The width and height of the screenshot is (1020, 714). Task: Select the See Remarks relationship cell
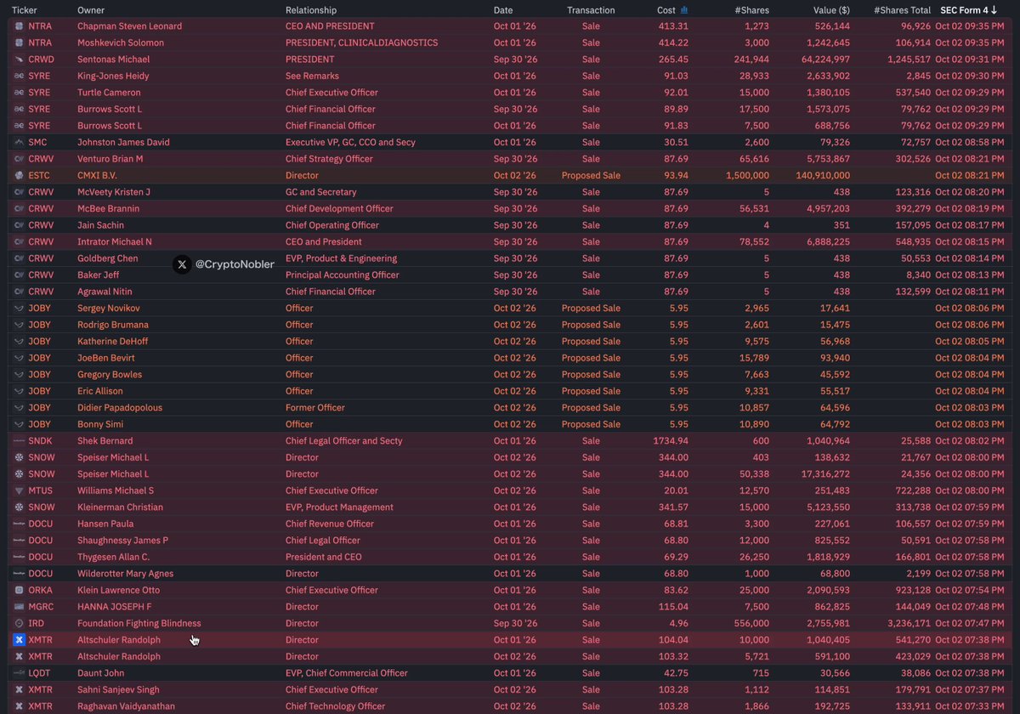(312, 76)
